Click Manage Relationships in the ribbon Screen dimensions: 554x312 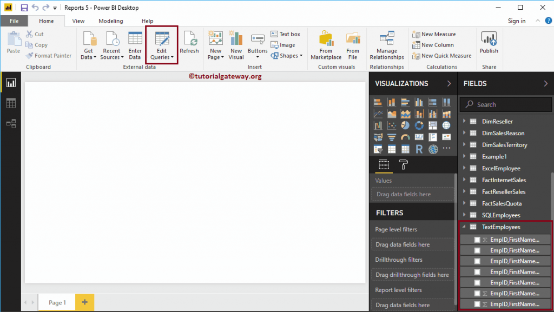tap(386, 45)
